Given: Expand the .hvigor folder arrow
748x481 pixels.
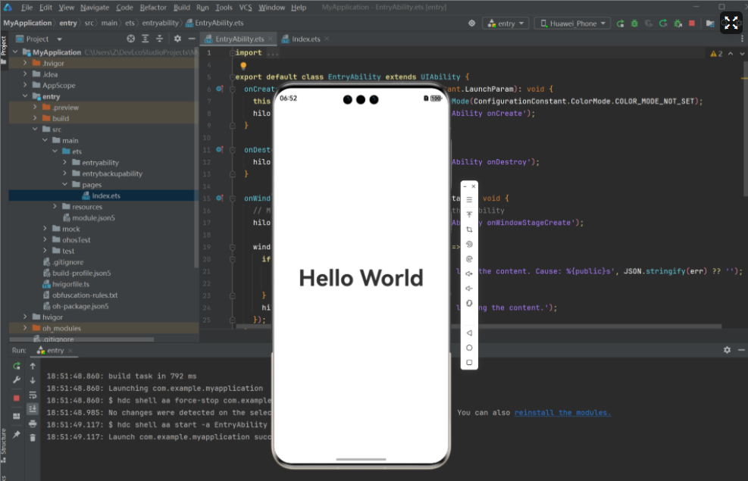Looking at the screenshot, I should click(25, 63).
